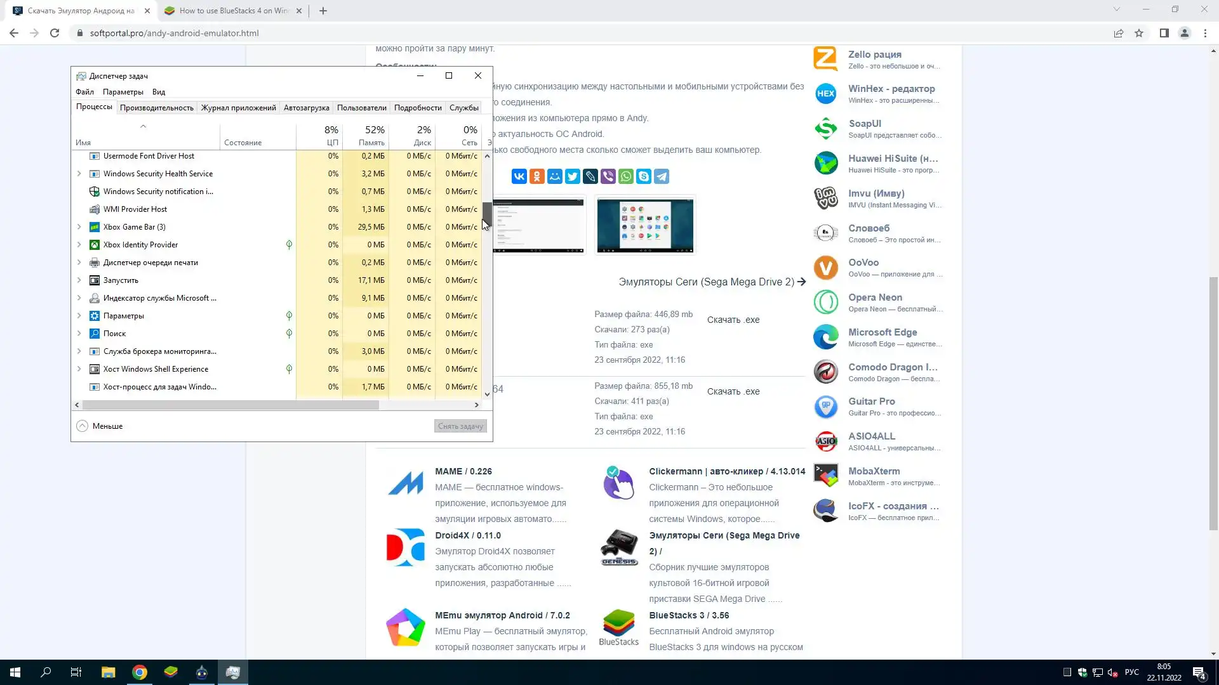This screenshot has width=1219, height=685.
Task: Click the Chrome icon in the taskbar
Action: click(140, 672)
